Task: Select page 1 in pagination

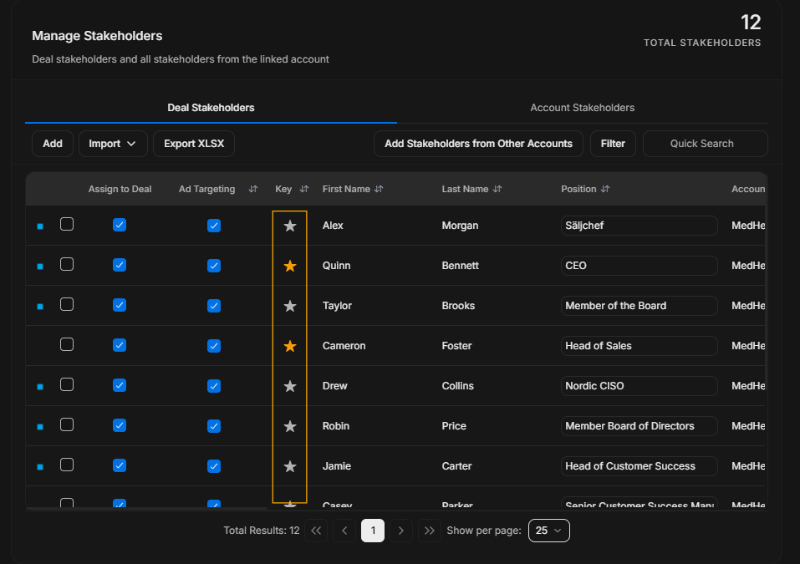Action: tap(373, 531)
